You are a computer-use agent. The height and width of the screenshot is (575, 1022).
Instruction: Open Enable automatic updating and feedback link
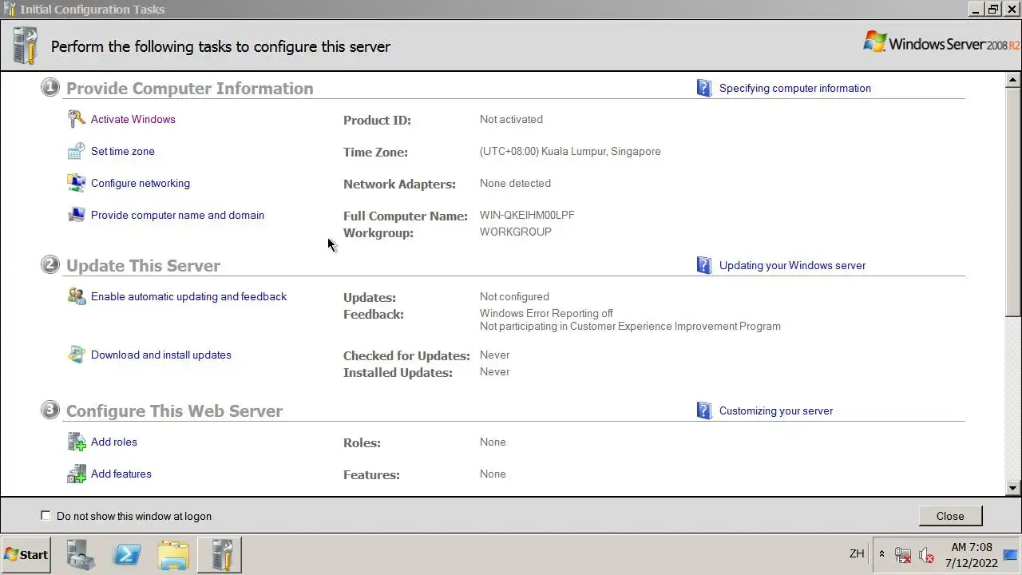pos(188,296)
